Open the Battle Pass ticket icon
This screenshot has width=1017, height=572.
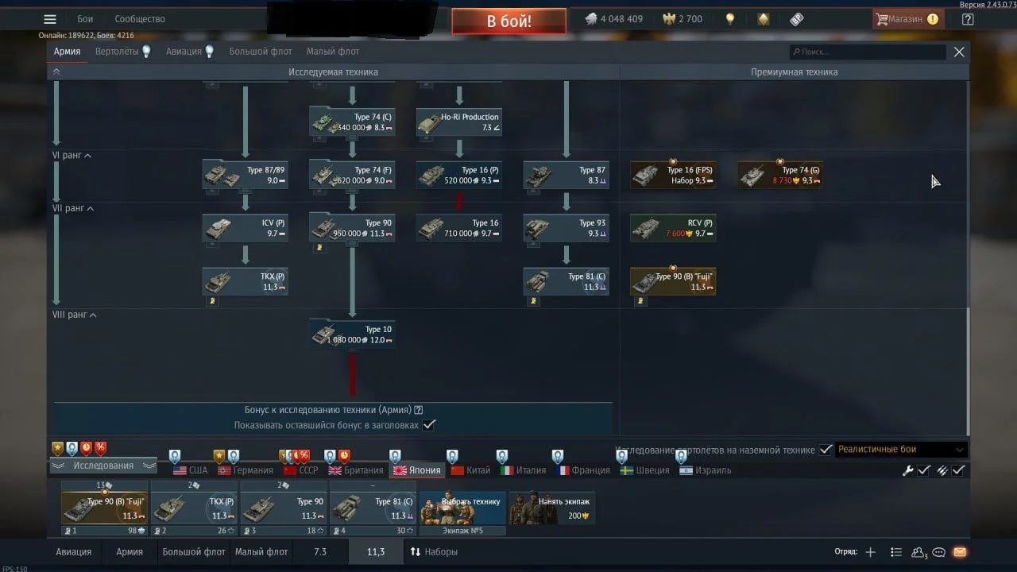click(797, 19)
